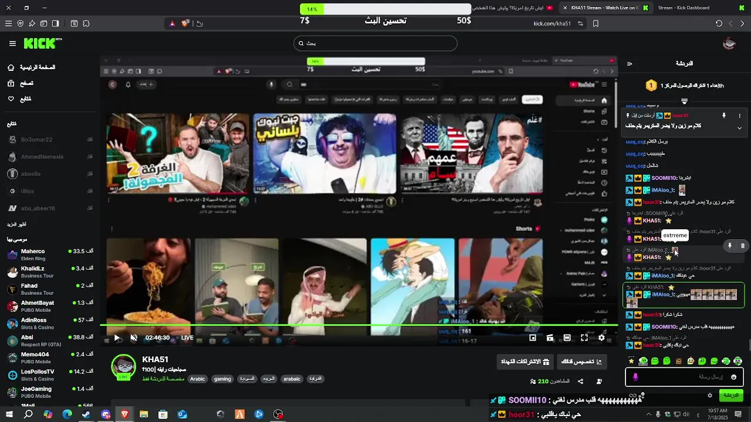Viewport: 751px width, 422px height.
Task: Open the browser hamburger menu
Action: pyautogui.click(x=8, y=23)
